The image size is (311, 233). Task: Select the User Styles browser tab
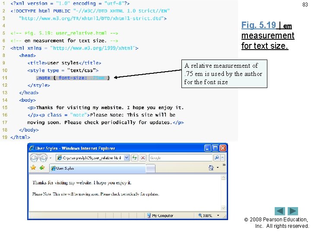(x=97, y=168)
